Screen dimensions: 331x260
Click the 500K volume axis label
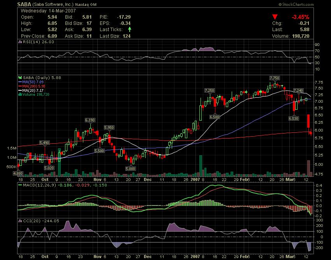11,167
